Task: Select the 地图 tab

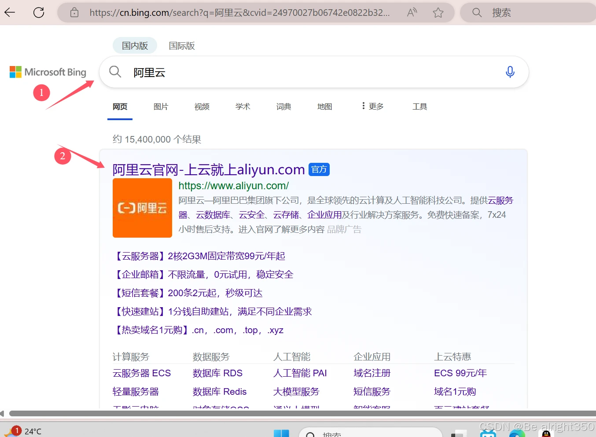Action: [324, 106]
